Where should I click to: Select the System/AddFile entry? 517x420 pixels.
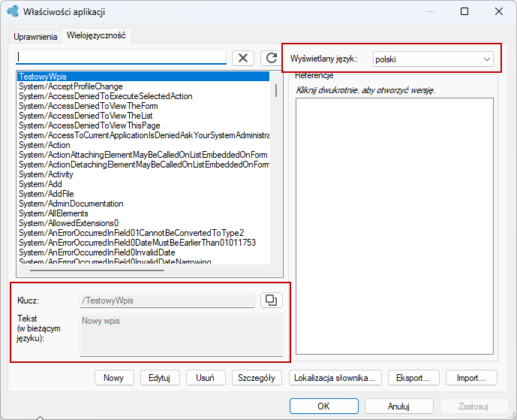tap(143, 194)
